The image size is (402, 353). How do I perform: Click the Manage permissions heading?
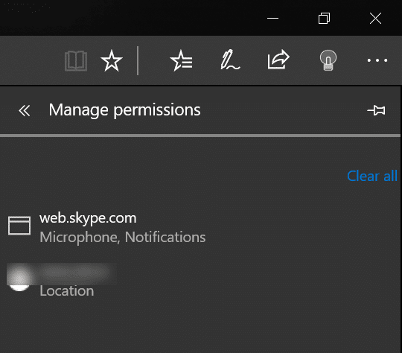pyautogui.click(x=124, y=110)
